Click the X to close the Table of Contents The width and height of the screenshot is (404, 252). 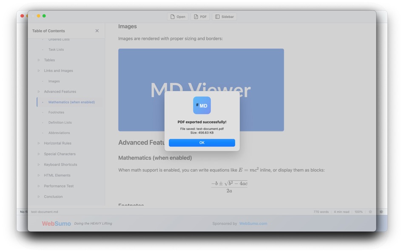[x=97, y=30]
